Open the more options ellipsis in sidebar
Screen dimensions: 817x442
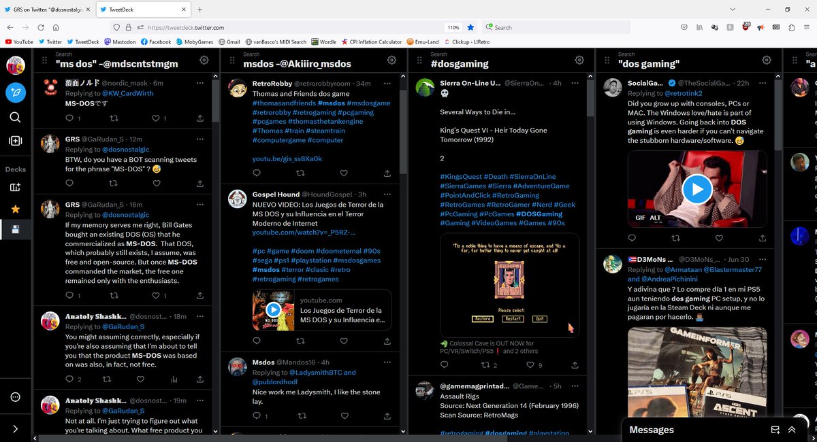click(x=15, y=397)
